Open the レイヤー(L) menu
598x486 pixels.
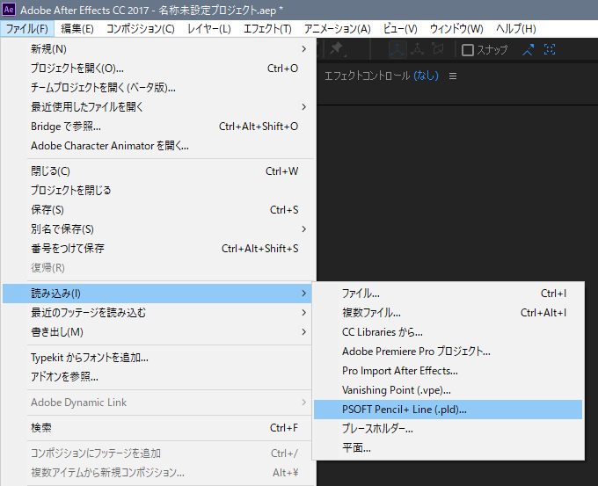[x=209, y=29]
